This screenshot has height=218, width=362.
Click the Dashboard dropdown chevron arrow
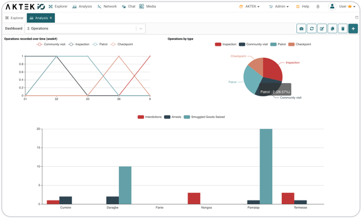(x=141, y=28)
